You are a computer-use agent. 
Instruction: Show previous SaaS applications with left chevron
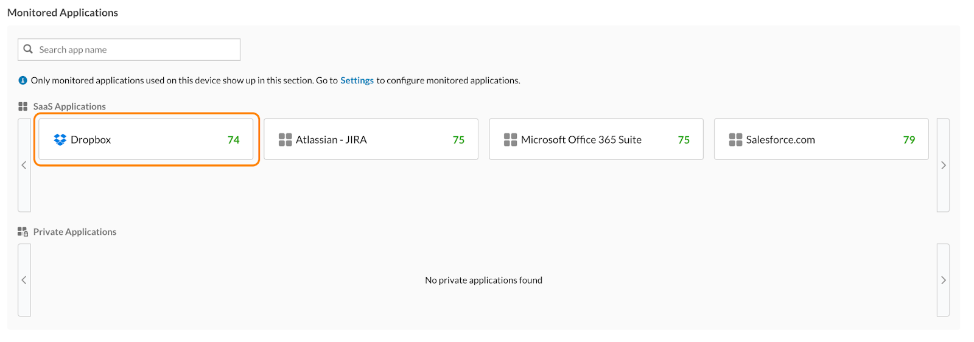click(24, 165)
